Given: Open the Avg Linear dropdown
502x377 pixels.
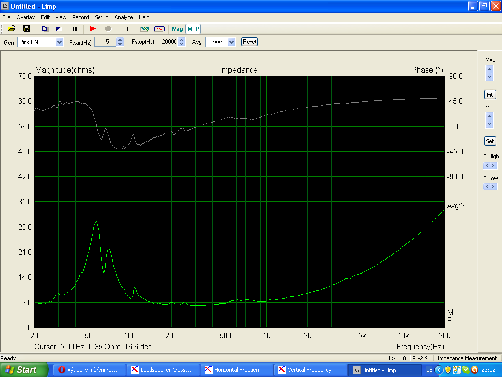Looking at the screenshot, I should point(232,42).
